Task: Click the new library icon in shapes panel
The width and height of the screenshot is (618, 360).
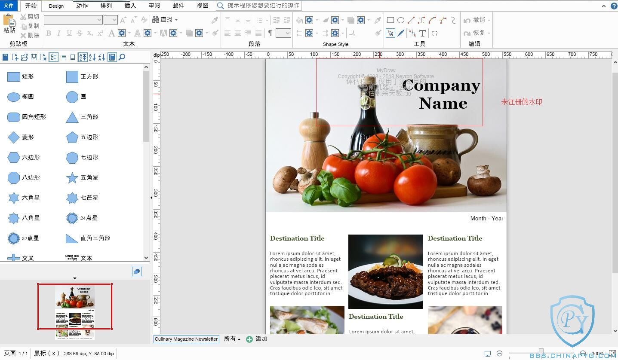Action: 15,57
